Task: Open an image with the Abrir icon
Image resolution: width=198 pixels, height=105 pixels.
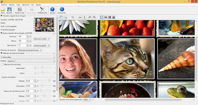Action: point(3,10)
